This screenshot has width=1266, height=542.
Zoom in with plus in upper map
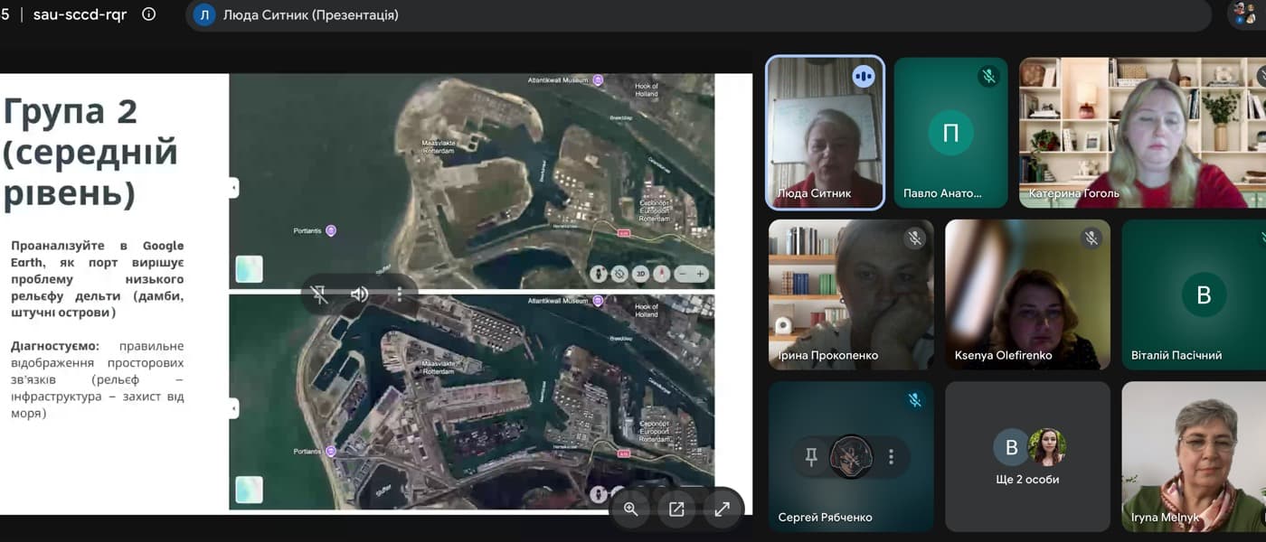click(700, 273)
